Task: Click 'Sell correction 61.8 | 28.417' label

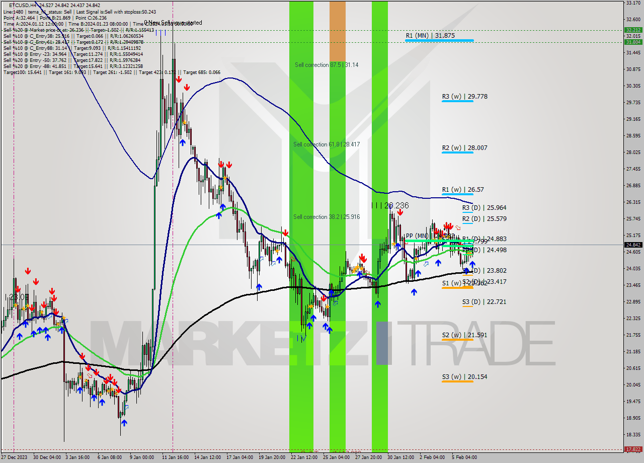Action: coord(327,144)
